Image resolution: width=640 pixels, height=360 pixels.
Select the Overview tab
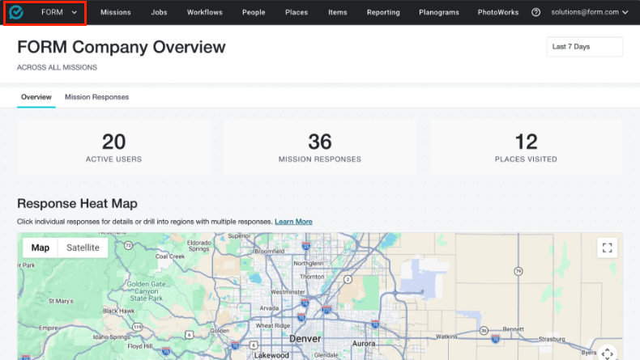pos(36,97)
